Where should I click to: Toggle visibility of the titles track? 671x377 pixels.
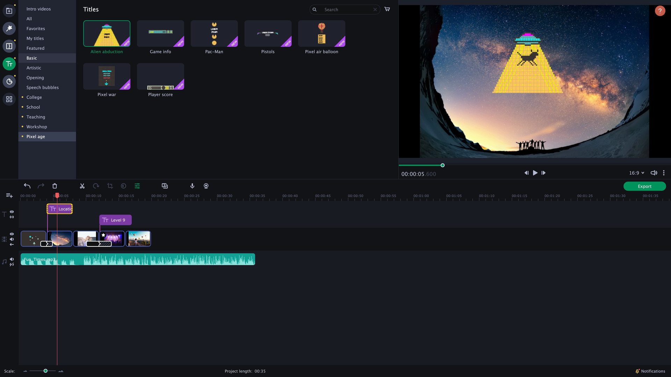click(12, 212)
